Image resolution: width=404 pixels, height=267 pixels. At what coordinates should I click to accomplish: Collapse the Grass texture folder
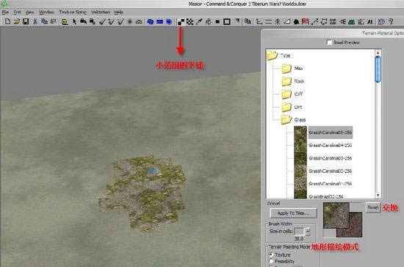[x=286, y=120]
